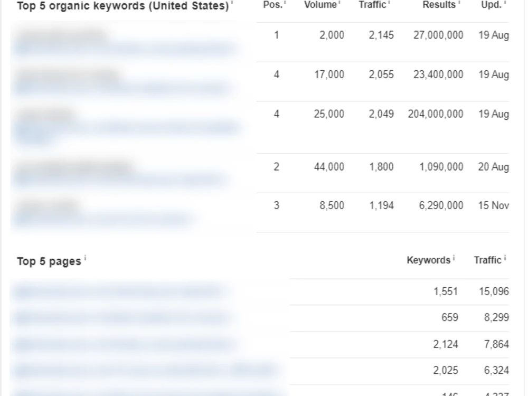Screen dimensions: 528x396
Task: Open blurred page link in 7,864 traffic row
Action: (125, 344)
